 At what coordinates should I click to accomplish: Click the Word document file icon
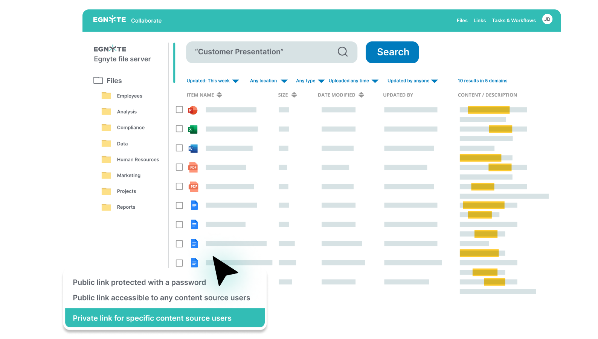click(x=193, y=148)
